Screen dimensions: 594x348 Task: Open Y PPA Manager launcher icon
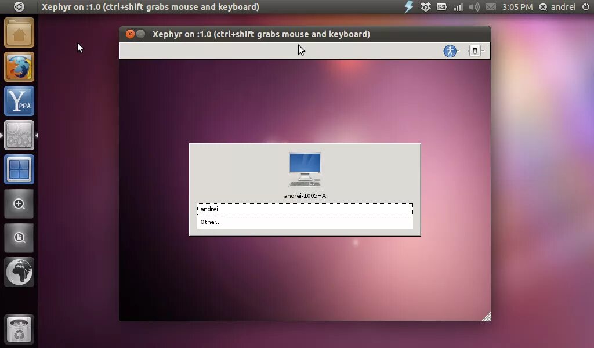(x=19, y=101)
